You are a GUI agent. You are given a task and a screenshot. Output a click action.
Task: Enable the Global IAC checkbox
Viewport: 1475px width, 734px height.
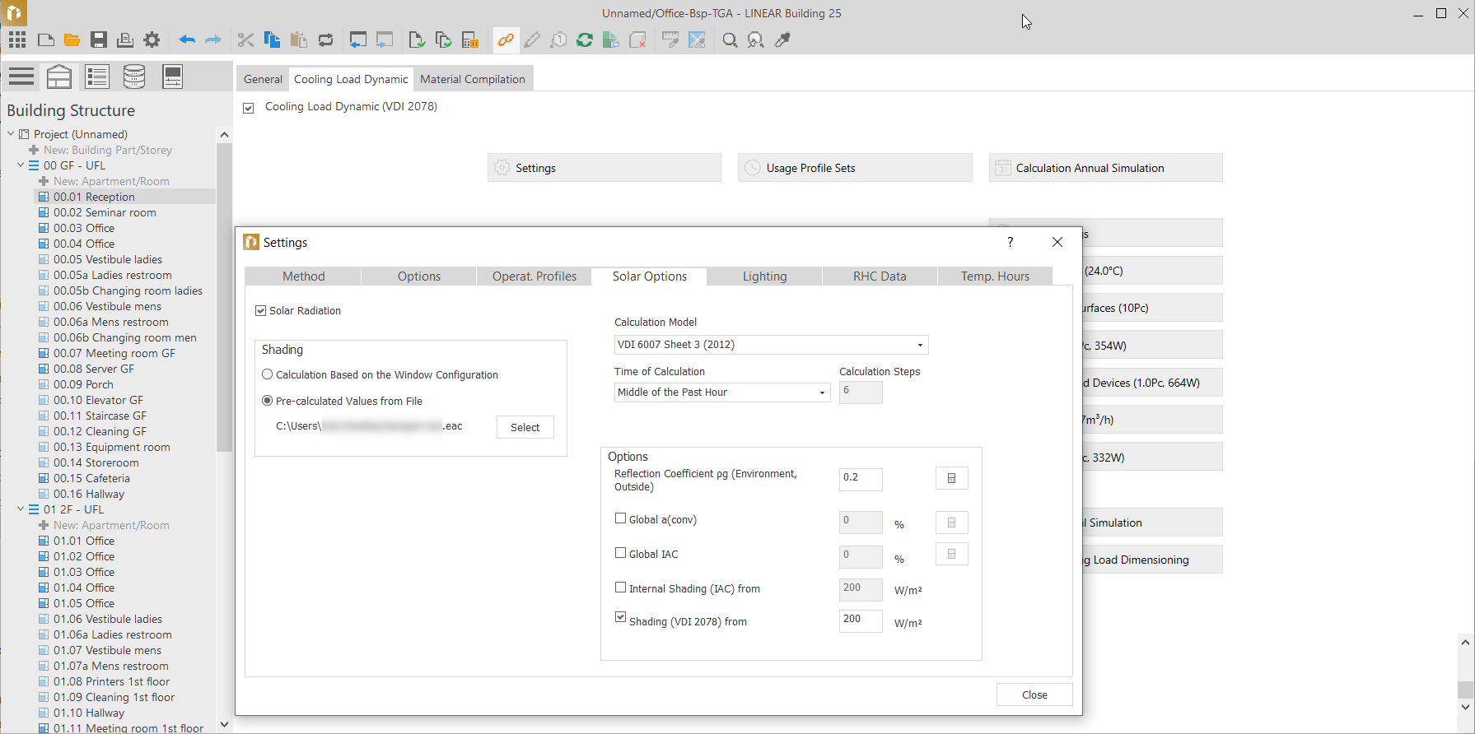point(621,554)
